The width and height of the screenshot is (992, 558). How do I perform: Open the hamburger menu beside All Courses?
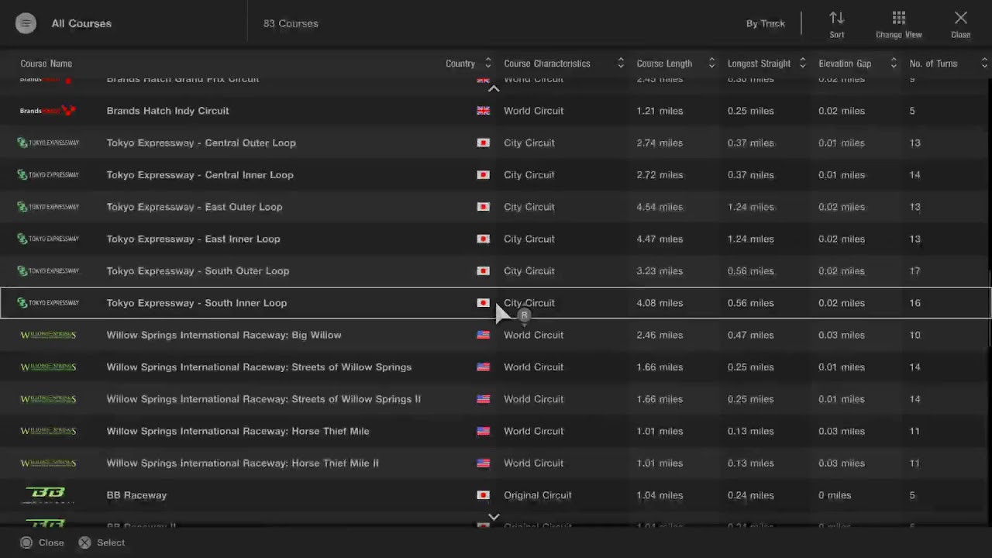(26, 23)
